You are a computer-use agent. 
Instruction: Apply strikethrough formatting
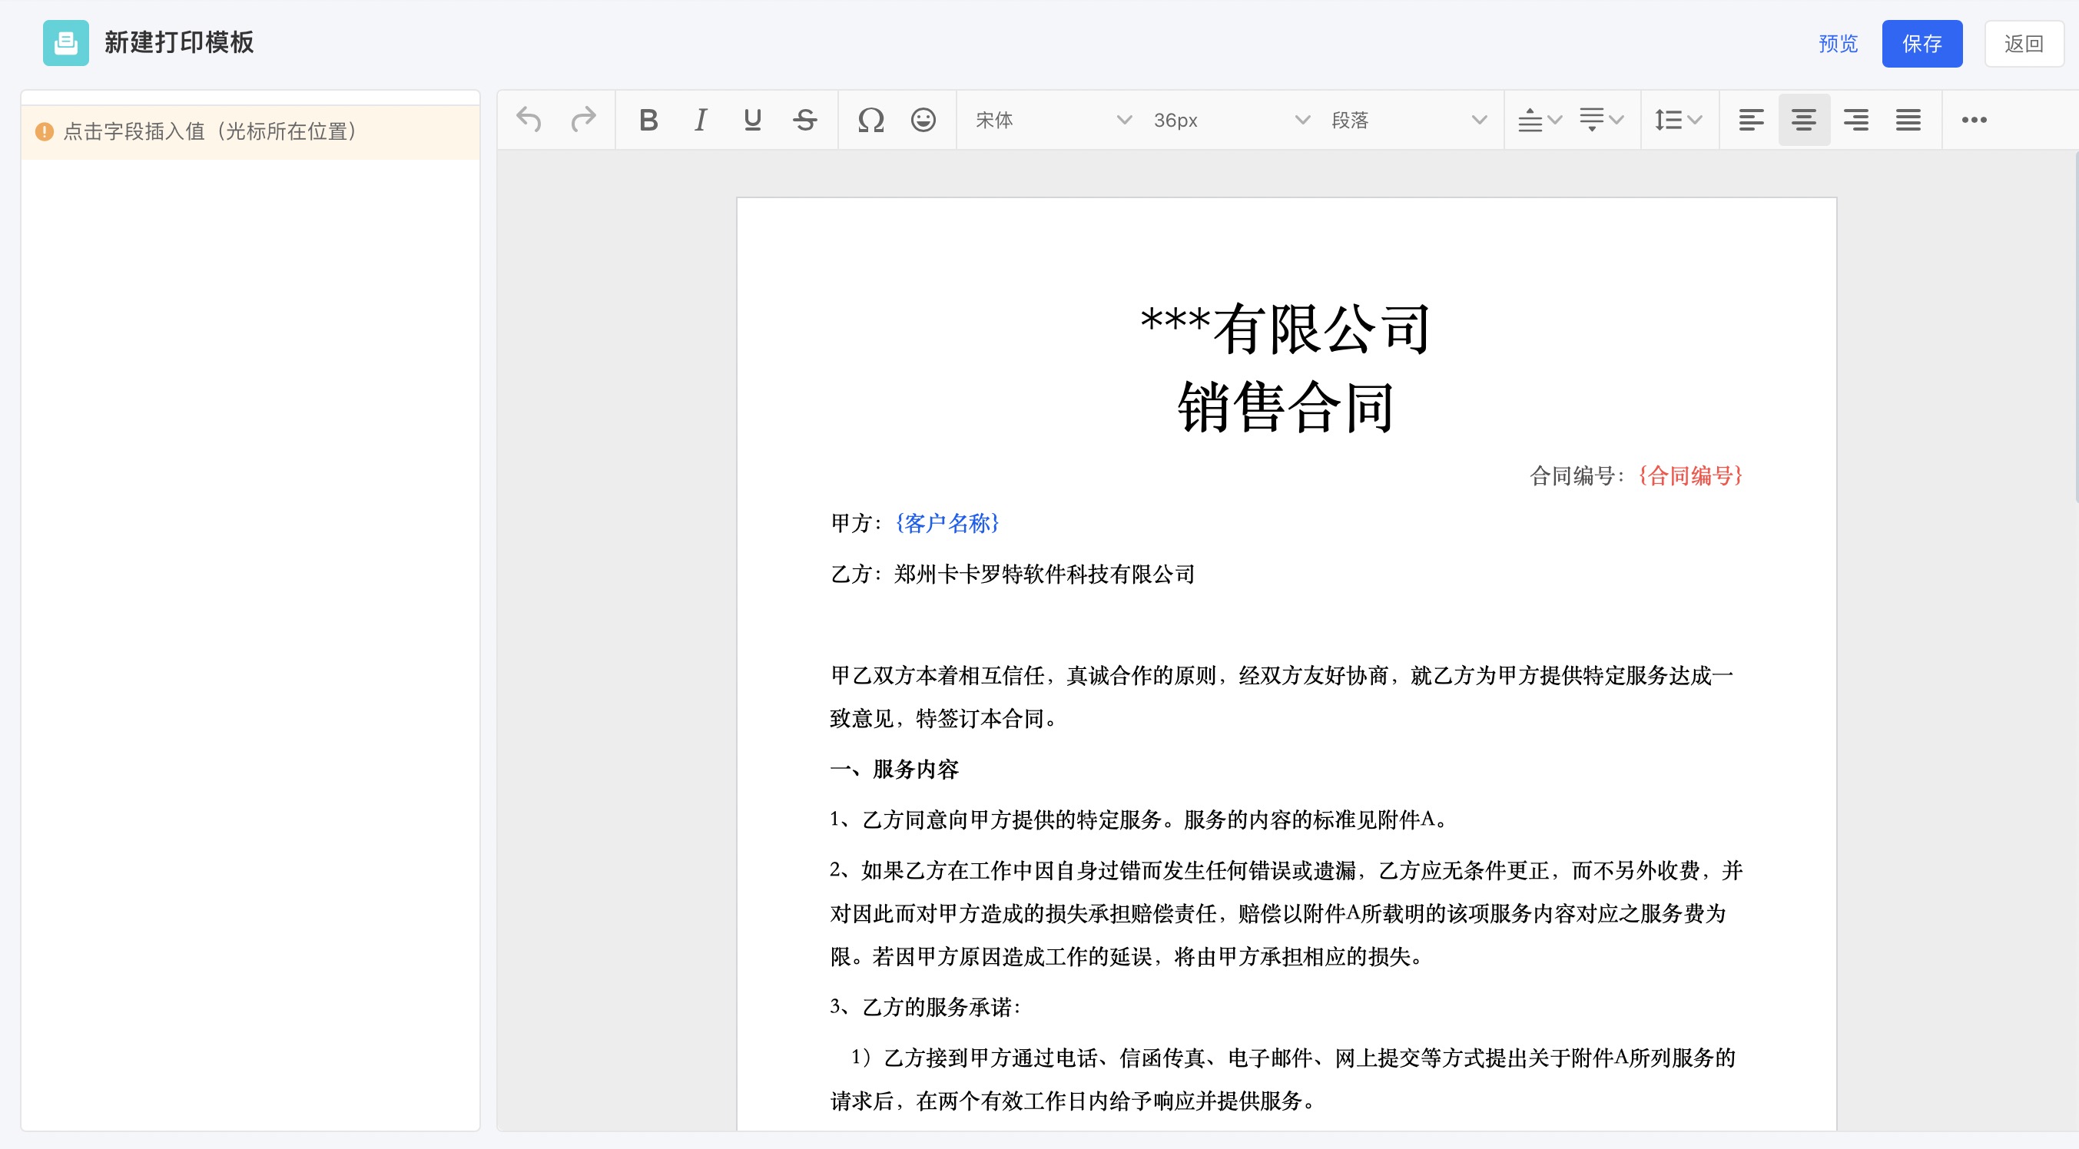tap(804, 119)
